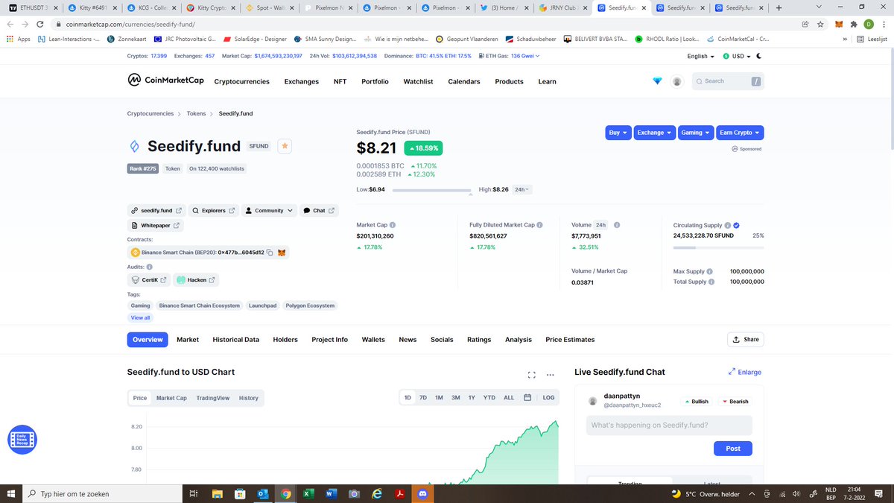Change 24h low/high period dropdown
894x503 pixels.
pyautogui.click(x=522, y=189)
